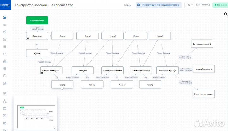This screenshot has width=228, height=131.
Task: Select the 'Очень грустно прошел' block
Action: [203, 94]
